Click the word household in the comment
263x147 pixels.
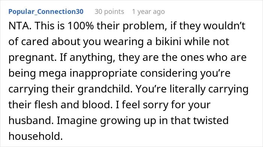[x=36, y=136]
